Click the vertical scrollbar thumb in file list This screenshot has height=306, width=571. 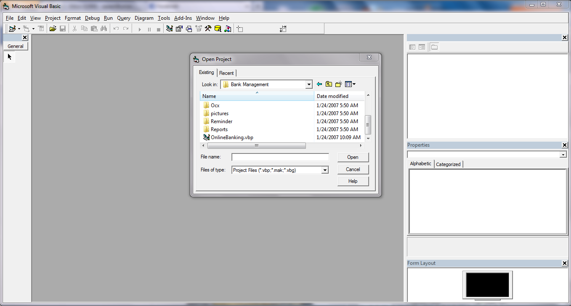tap(368, 124)
